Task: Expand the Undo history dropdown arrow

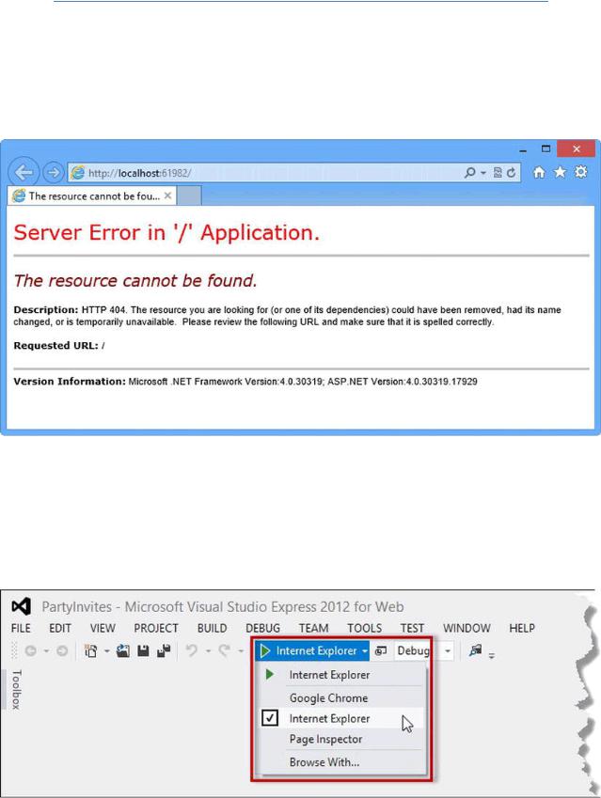Action: pos(208,651)
